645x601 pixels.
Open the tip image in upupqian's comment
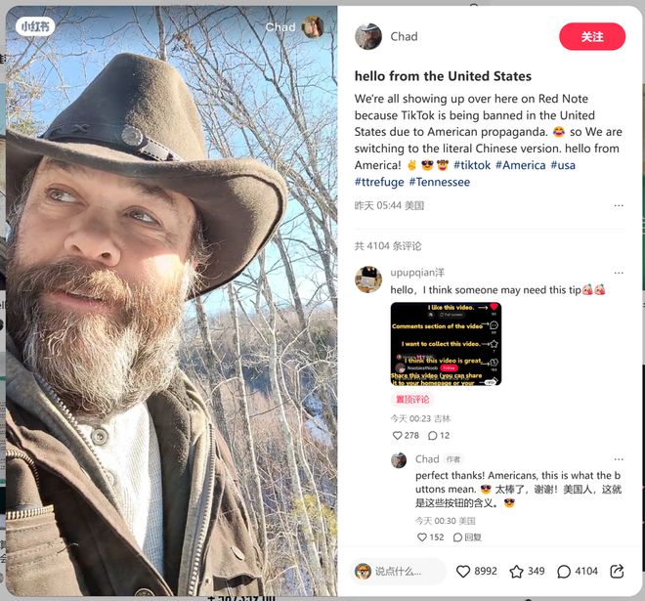(446, 343)
